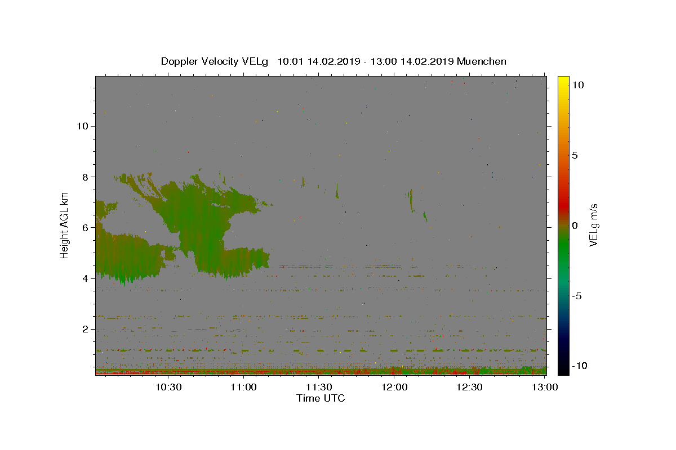Click the '11:30' time tick label
This screenshot has width=676, height=450.
pos(319,387)
